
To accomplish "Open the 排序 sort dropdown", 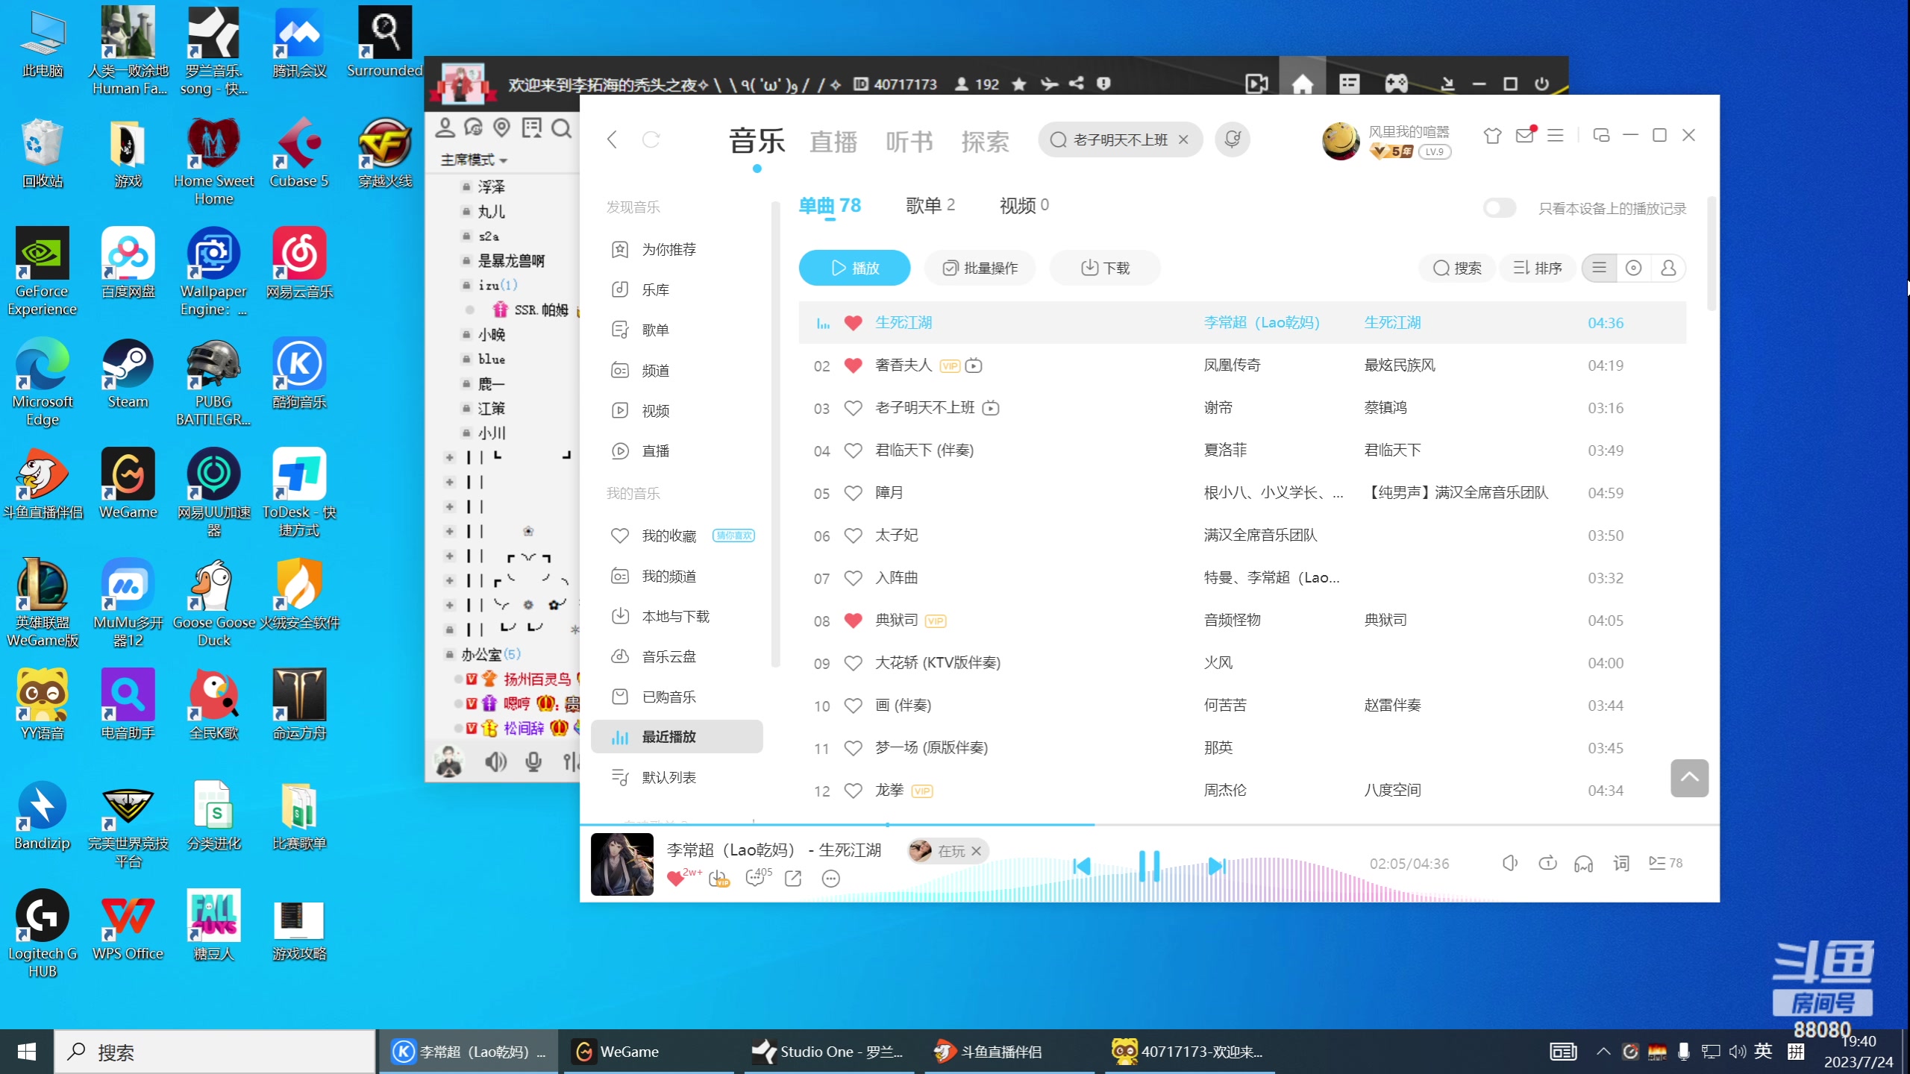I will [1537, 268].
